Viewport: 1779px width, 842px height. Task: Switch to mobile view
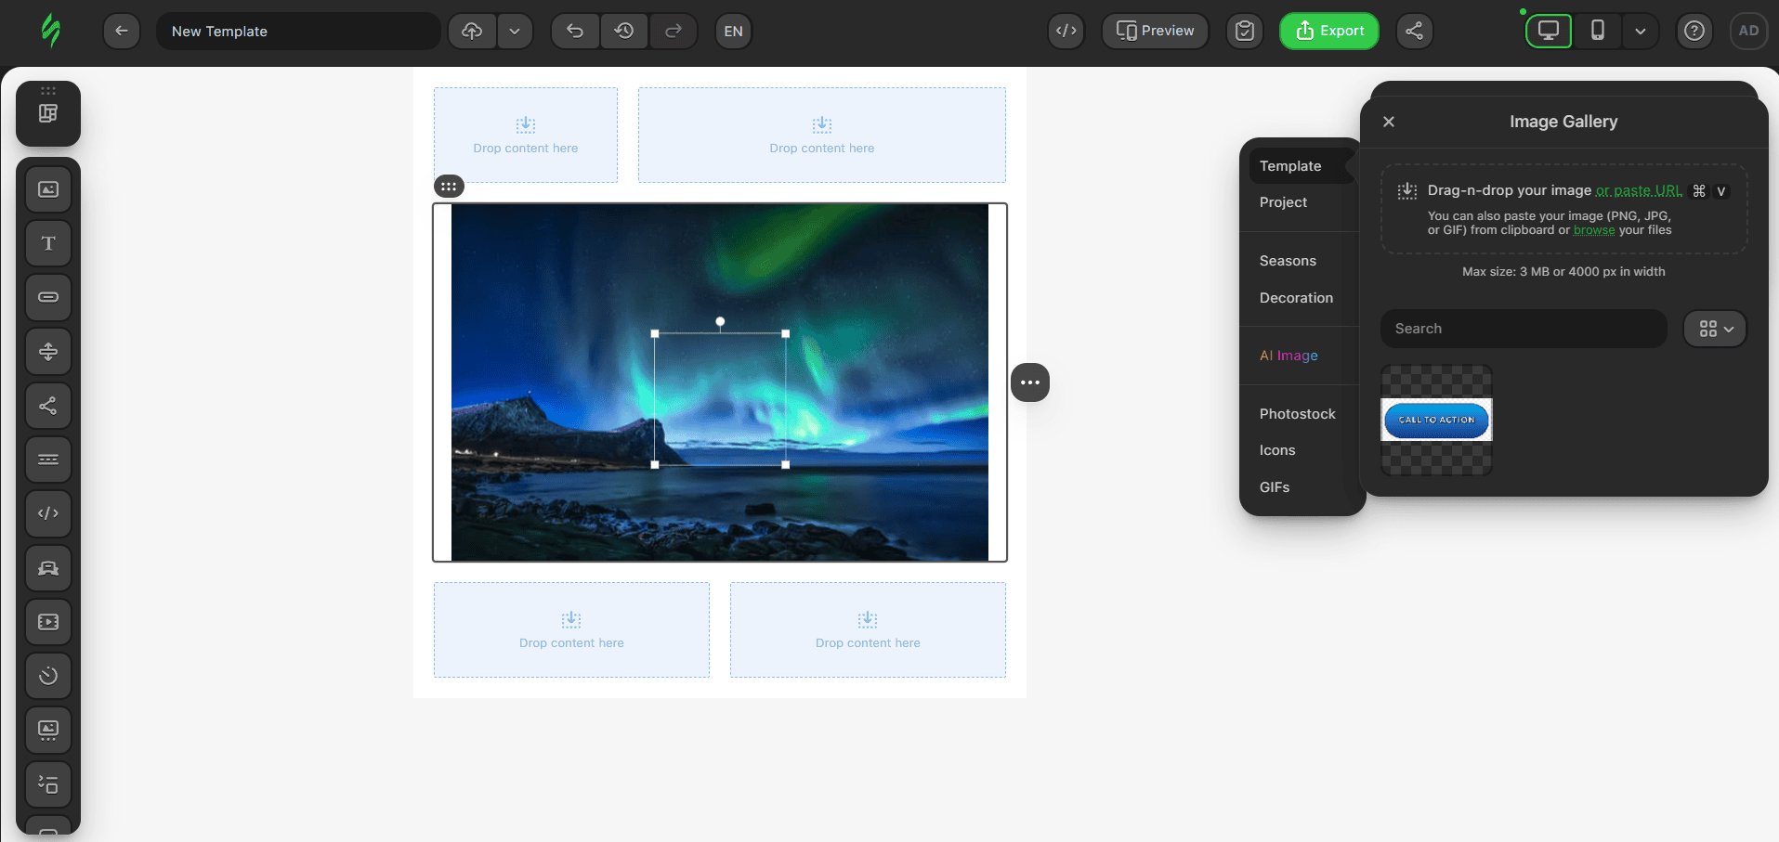coord(1597,31)
